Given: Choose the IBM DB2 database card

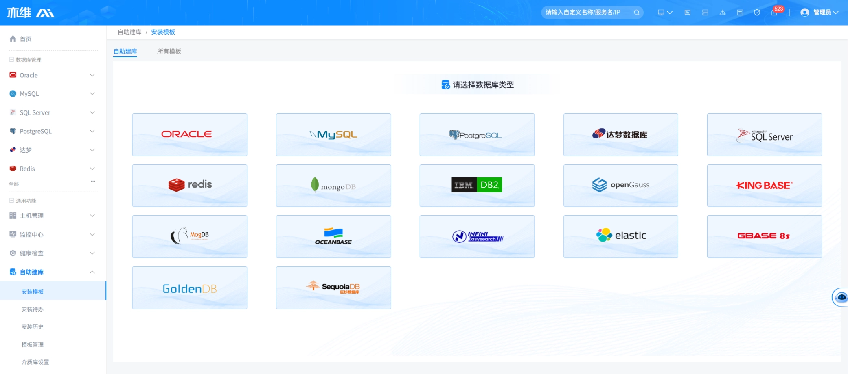Looking at the screenshot, I should coord(477,186).
